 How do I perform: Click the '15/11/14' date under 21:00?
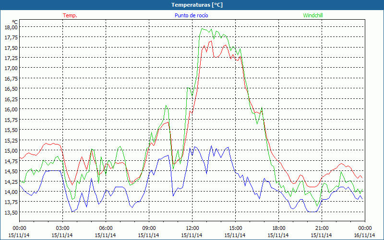(x=321, y=235)
